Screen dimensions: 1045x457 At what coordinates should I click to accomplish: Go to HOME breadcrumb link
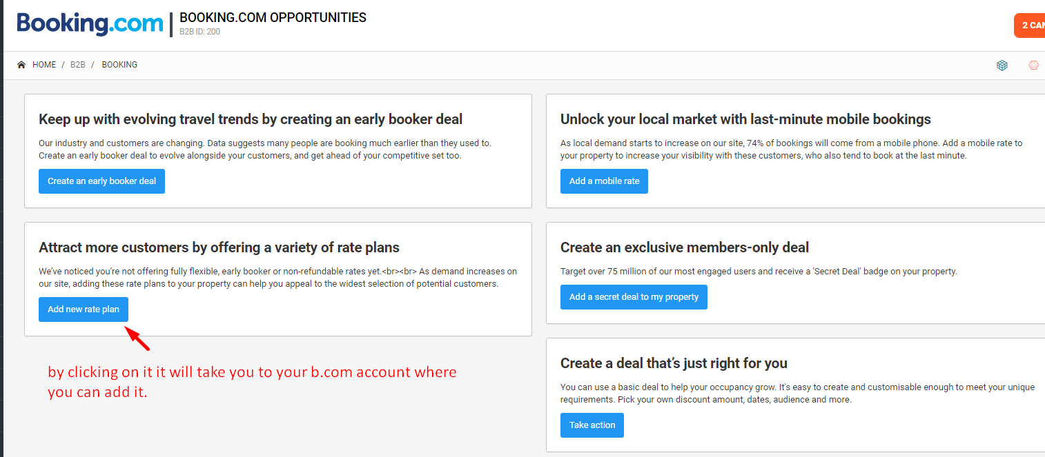coord(44,65)
